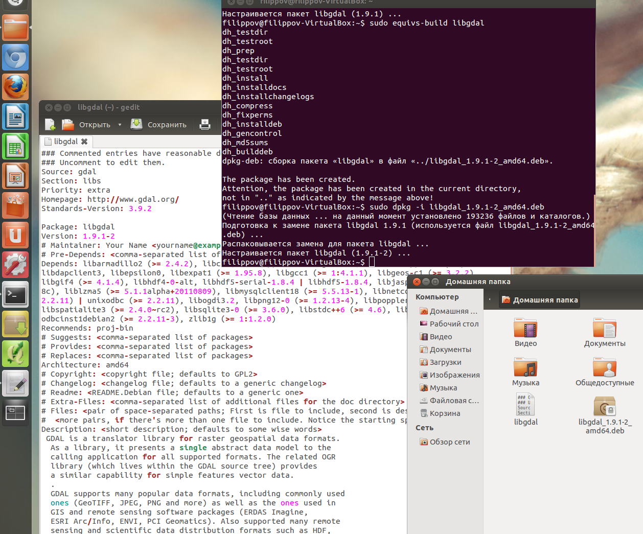Open Корзина in the sidebar
Viewport: 643px width, 534px height.
click(445, 413)
